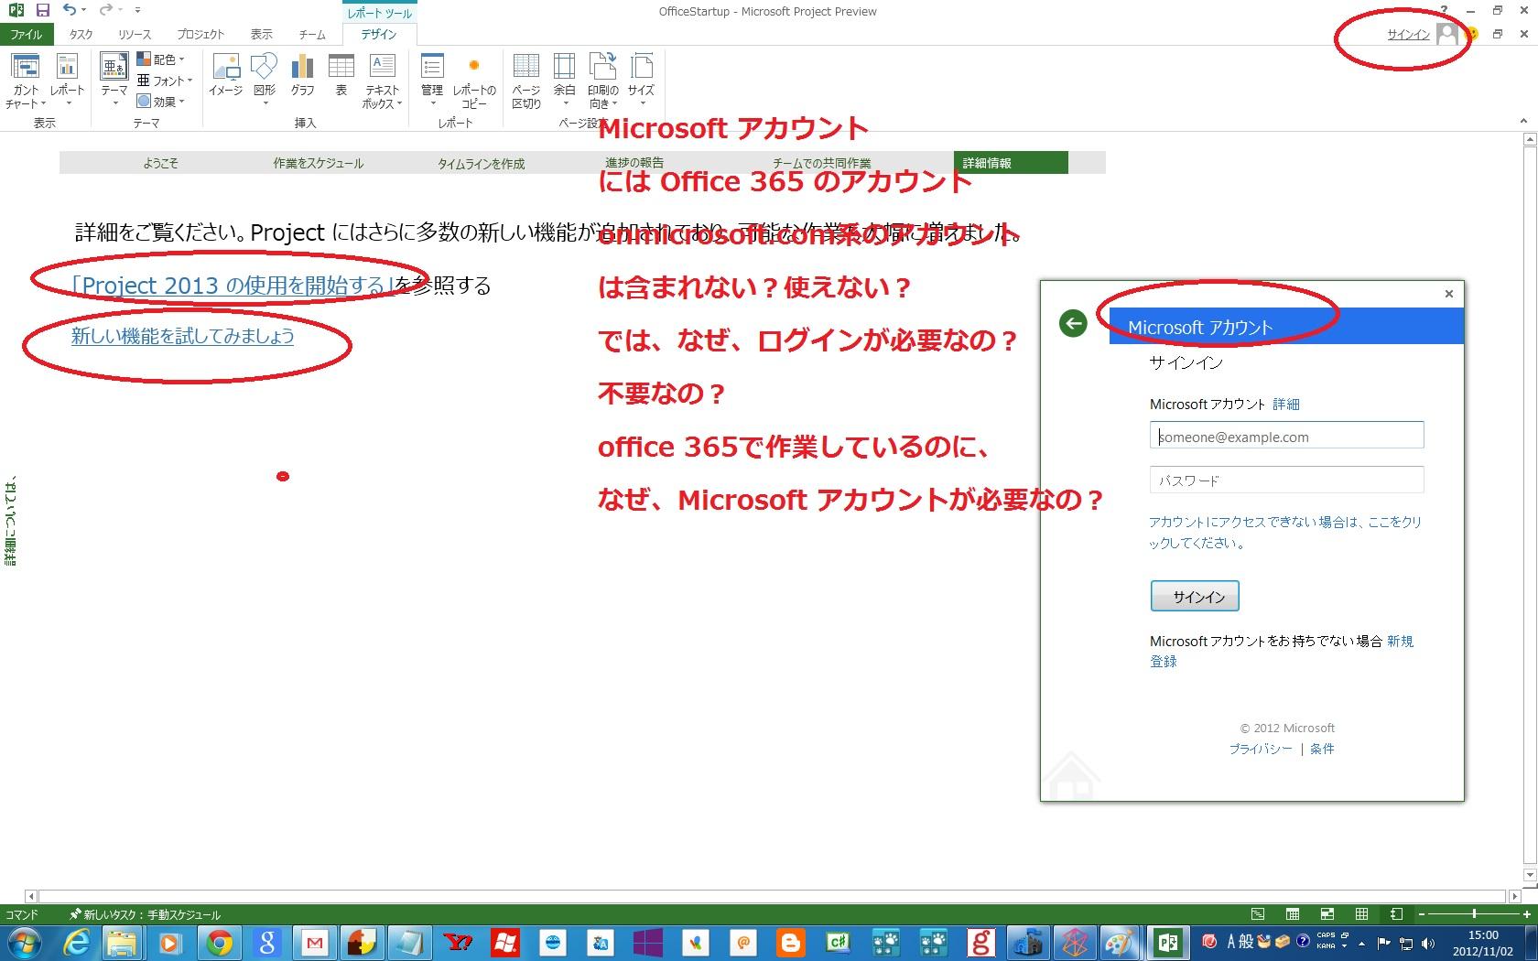Zoom in with the plus button
The width and height of the screenshot is (1538, 961).
1527,914
